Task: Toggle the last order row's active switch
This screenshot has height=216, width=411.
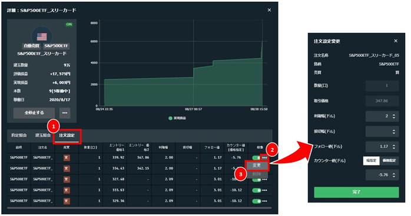Action: 257,201
